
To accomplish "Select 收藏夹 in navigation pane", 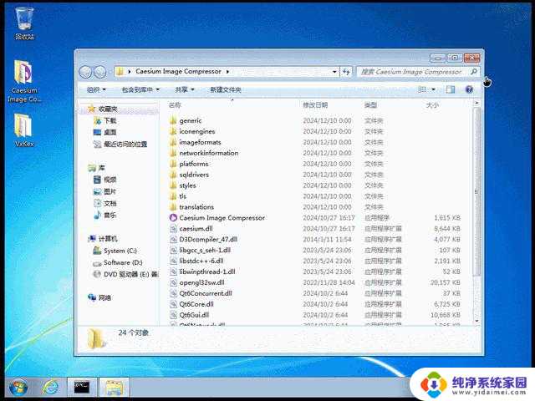I will tap(108, 109).
